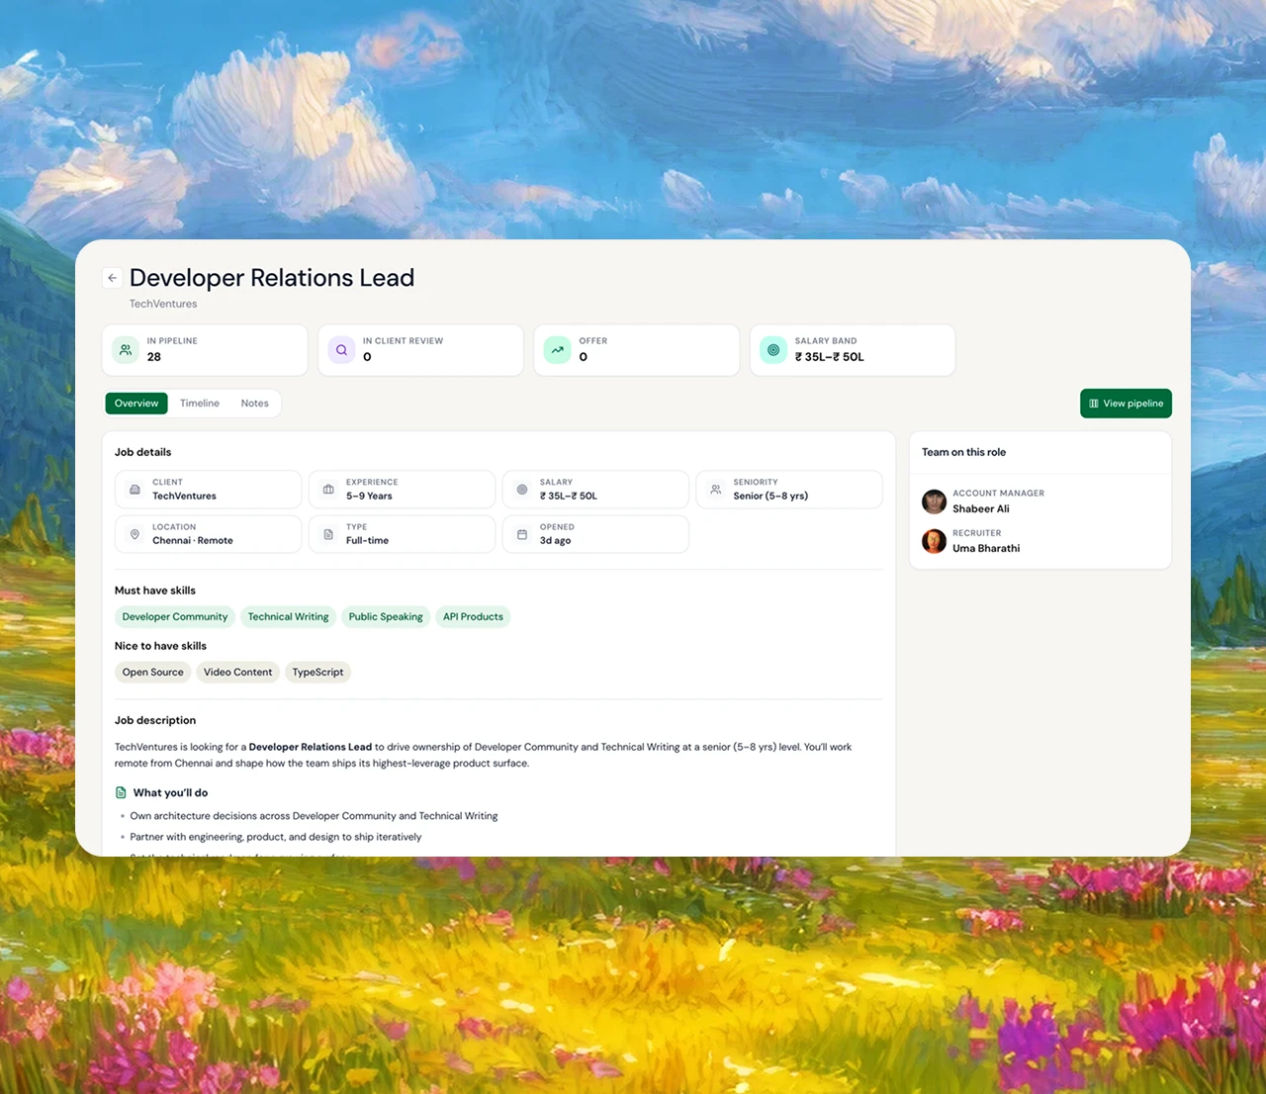Viewport: 1266px width, 1094px height.
Task: Click the In Pipeline people icon
Action: pyautogui.click(x=126, y=350)
